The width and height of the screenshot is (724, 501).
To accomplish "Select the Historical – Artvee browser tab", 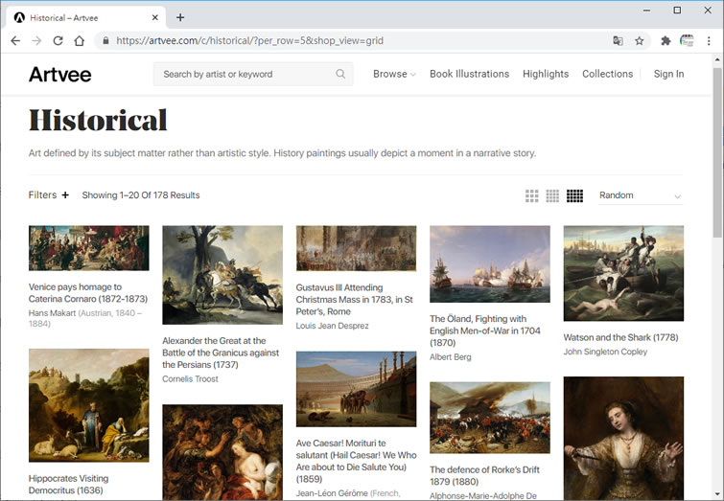I will click(86, 17).
